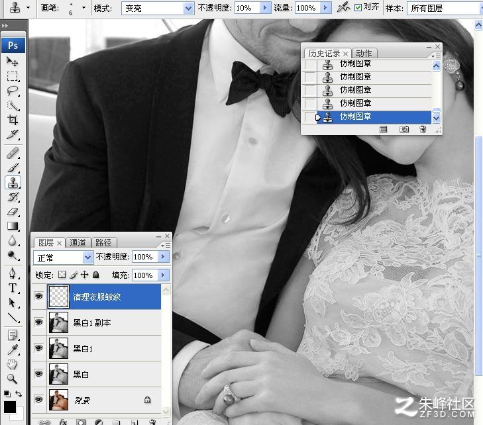Open the brush preset picker arrow
Screen dimensions: 483x425
pos(83,7)
